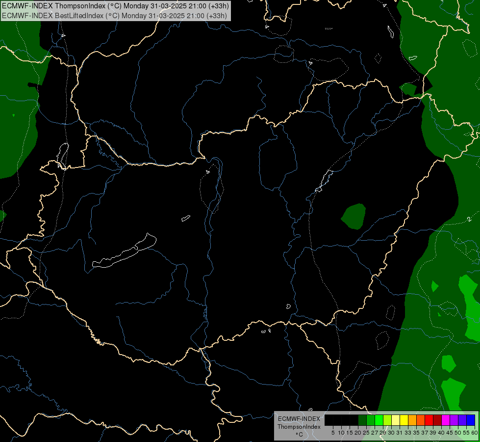
Task: Click the legend tick value '5'
Action: click(x=333, y=433)
